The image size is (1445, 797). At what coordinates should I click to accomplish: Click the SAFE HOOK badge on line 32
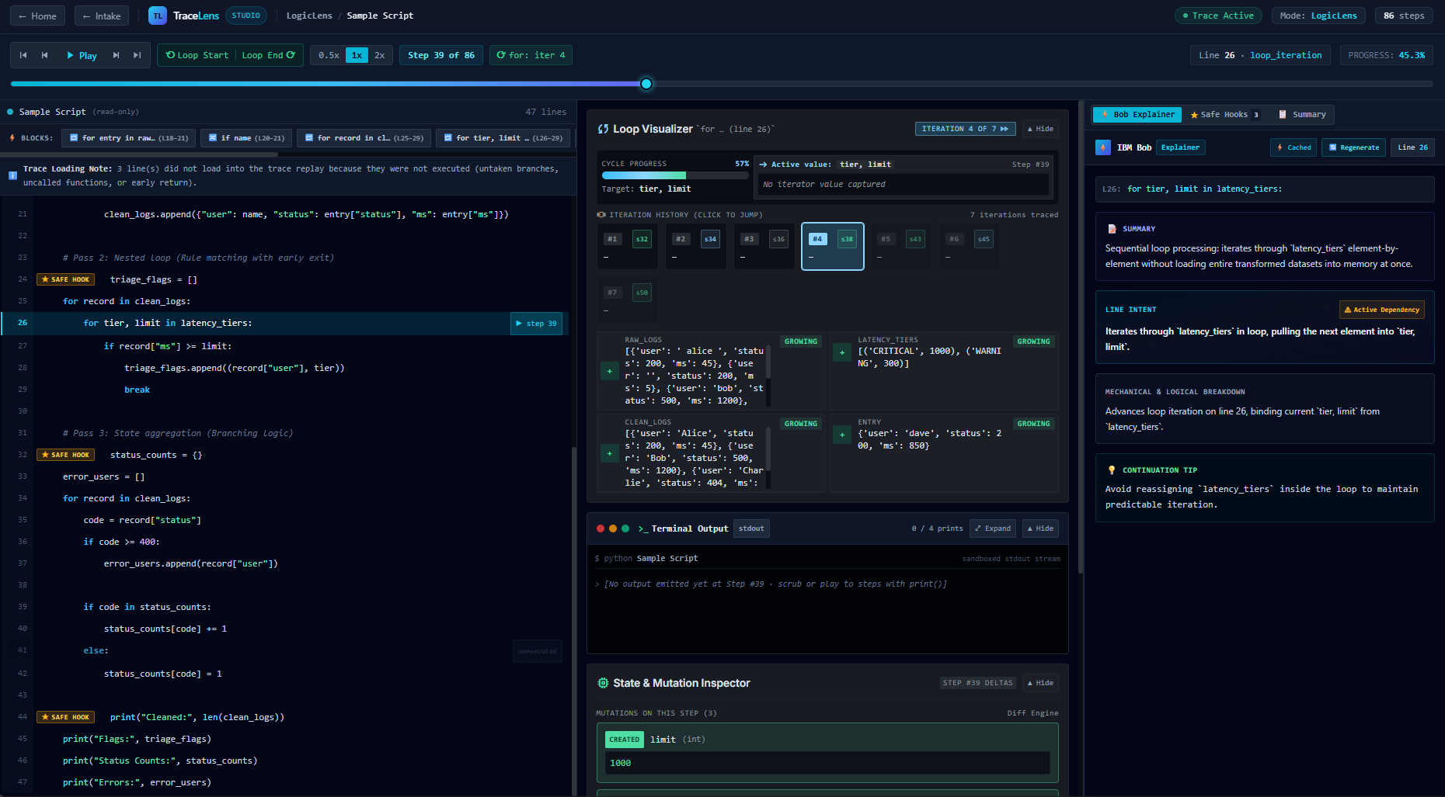66,455
